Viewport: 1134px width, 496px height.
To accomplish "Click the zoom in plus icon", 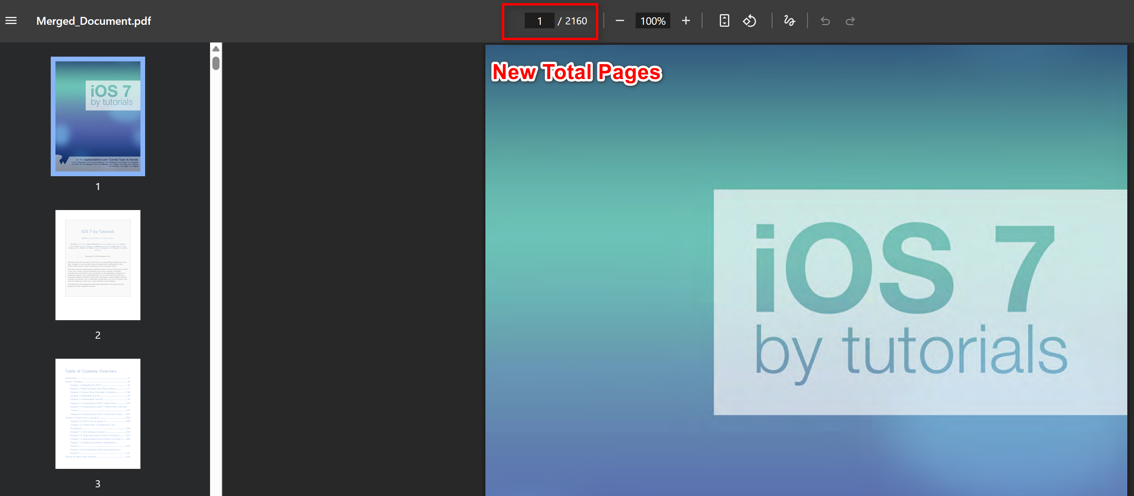I will 686,21.
